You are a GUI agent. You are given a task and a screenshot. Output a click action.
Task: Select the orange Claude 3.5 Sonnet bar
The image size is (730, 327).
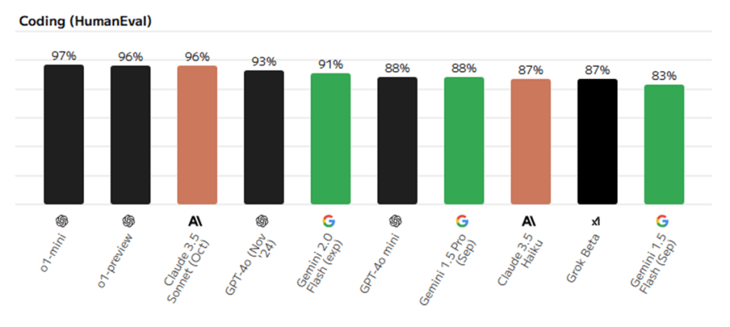(197, 135)
